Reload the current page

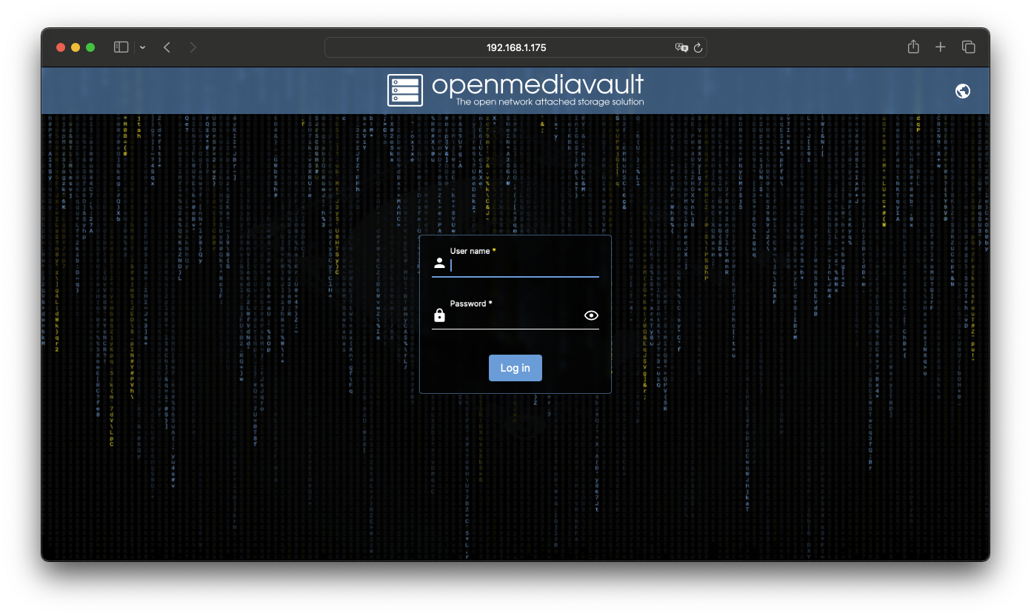click(x=698, y=47)
